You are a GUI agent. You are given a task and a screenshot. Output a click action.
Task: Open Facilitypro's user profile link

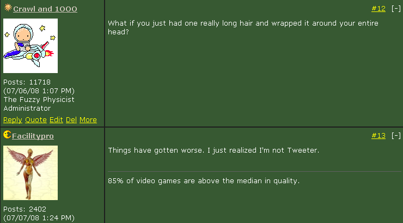coord(33,136)
